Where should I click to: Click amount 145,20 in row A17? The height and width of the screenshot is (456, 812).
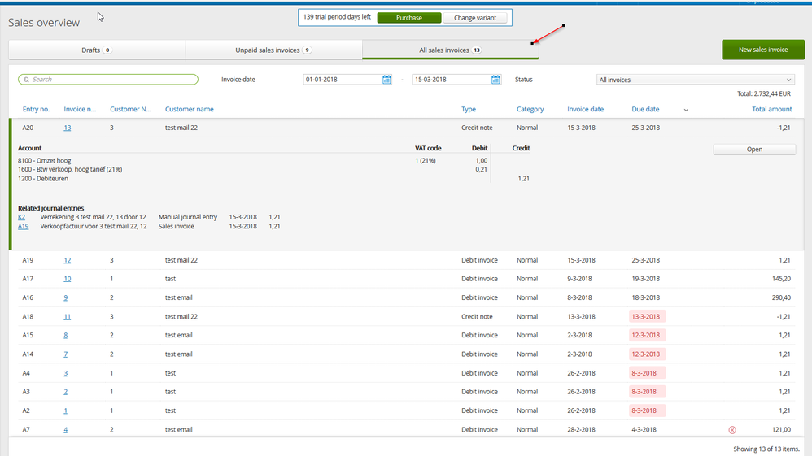tap(781, 279)
